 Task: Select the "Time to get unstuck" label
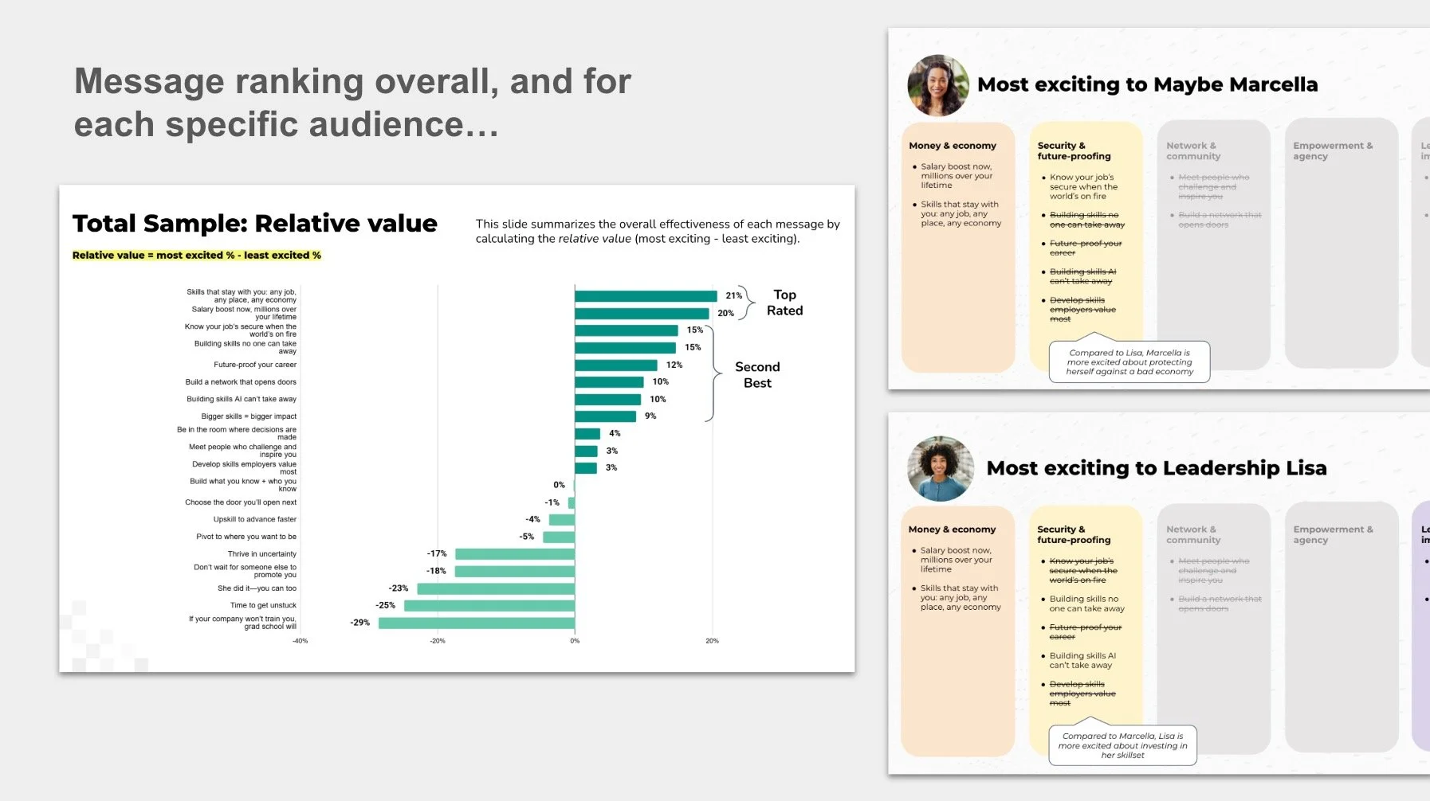coord(263,606)
